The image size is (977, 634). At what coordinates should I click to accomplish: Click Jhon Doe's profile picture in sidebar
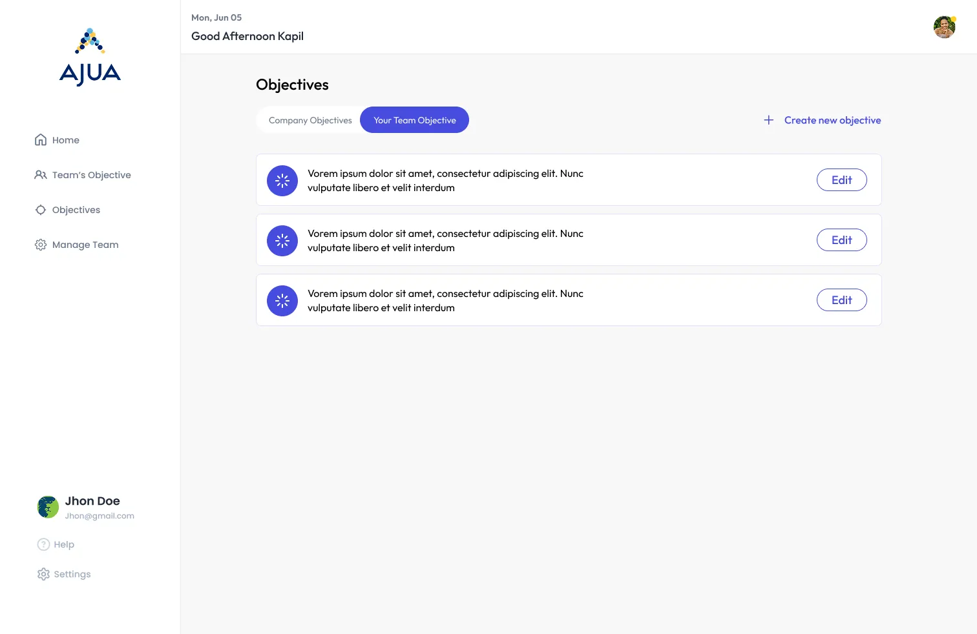47,507
